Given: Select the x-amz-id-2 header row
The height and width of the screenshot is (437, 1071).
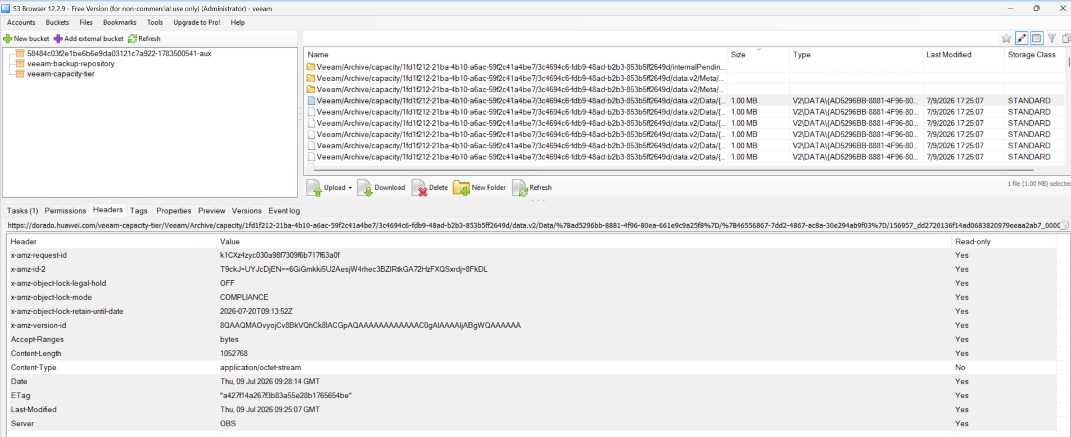Looking at the screenshot, I should 532,269.
